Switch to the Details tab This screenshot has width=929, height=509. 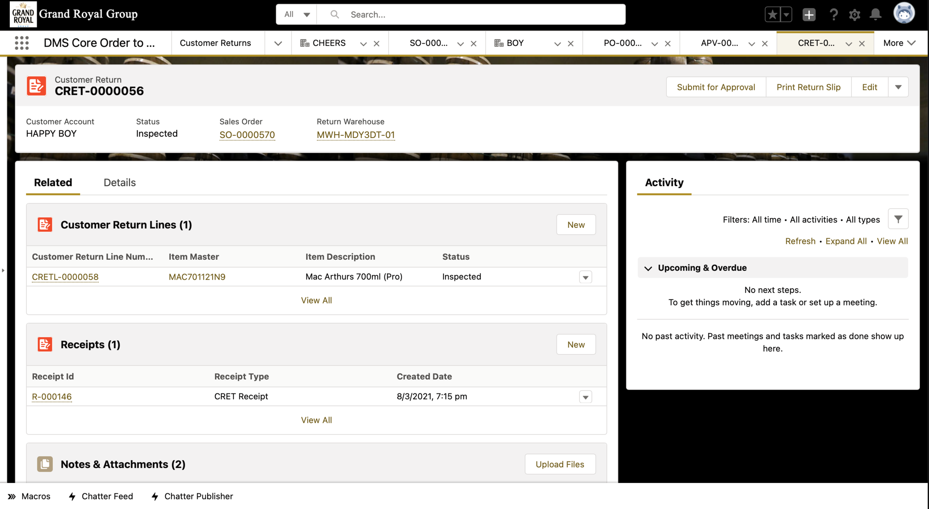[x=120, y=182]
